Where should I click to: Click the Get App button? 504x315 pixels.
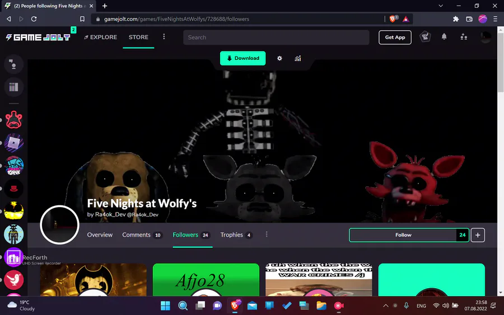[395, 37]
